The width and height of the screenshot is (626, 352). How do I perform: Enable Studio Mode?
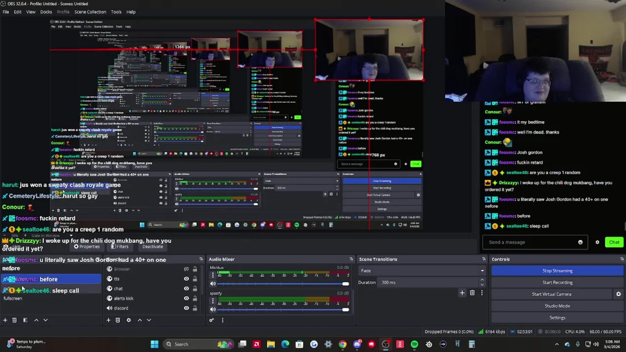pyautogui.click(x=558, y=306)
